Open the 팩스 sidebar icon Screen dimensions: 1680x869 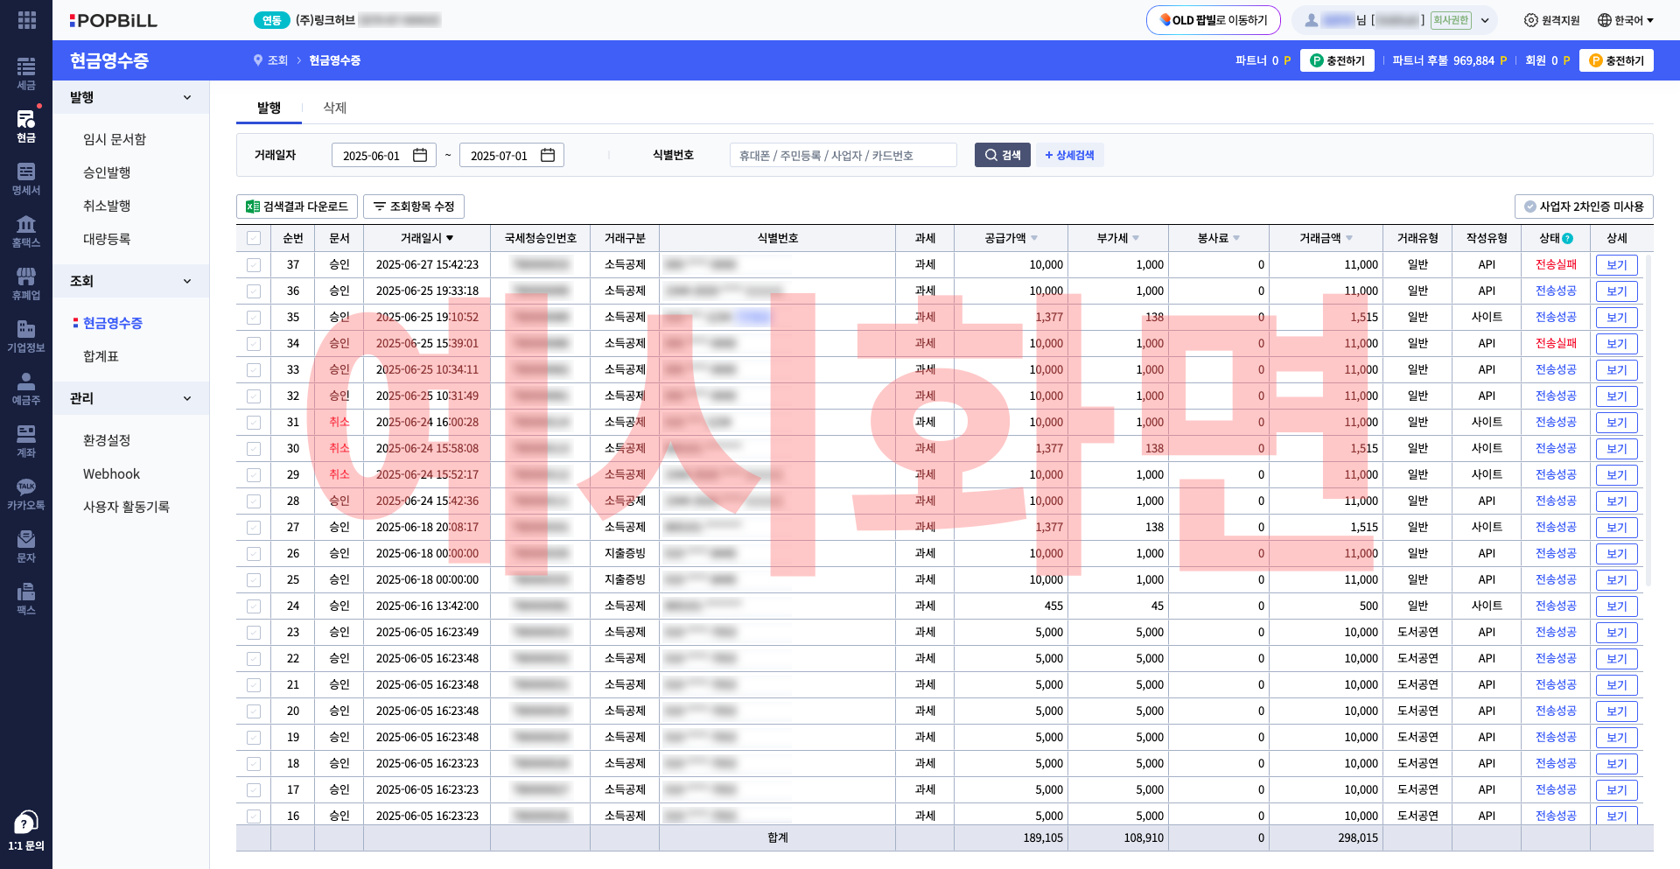tap(26, 599)
